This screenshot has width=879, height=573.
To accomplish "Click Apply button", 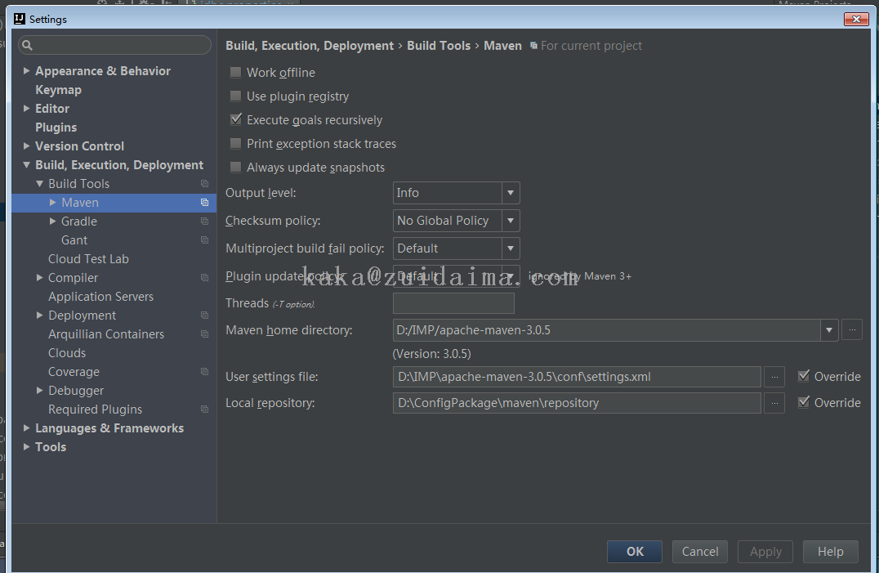I will point(765,552).
